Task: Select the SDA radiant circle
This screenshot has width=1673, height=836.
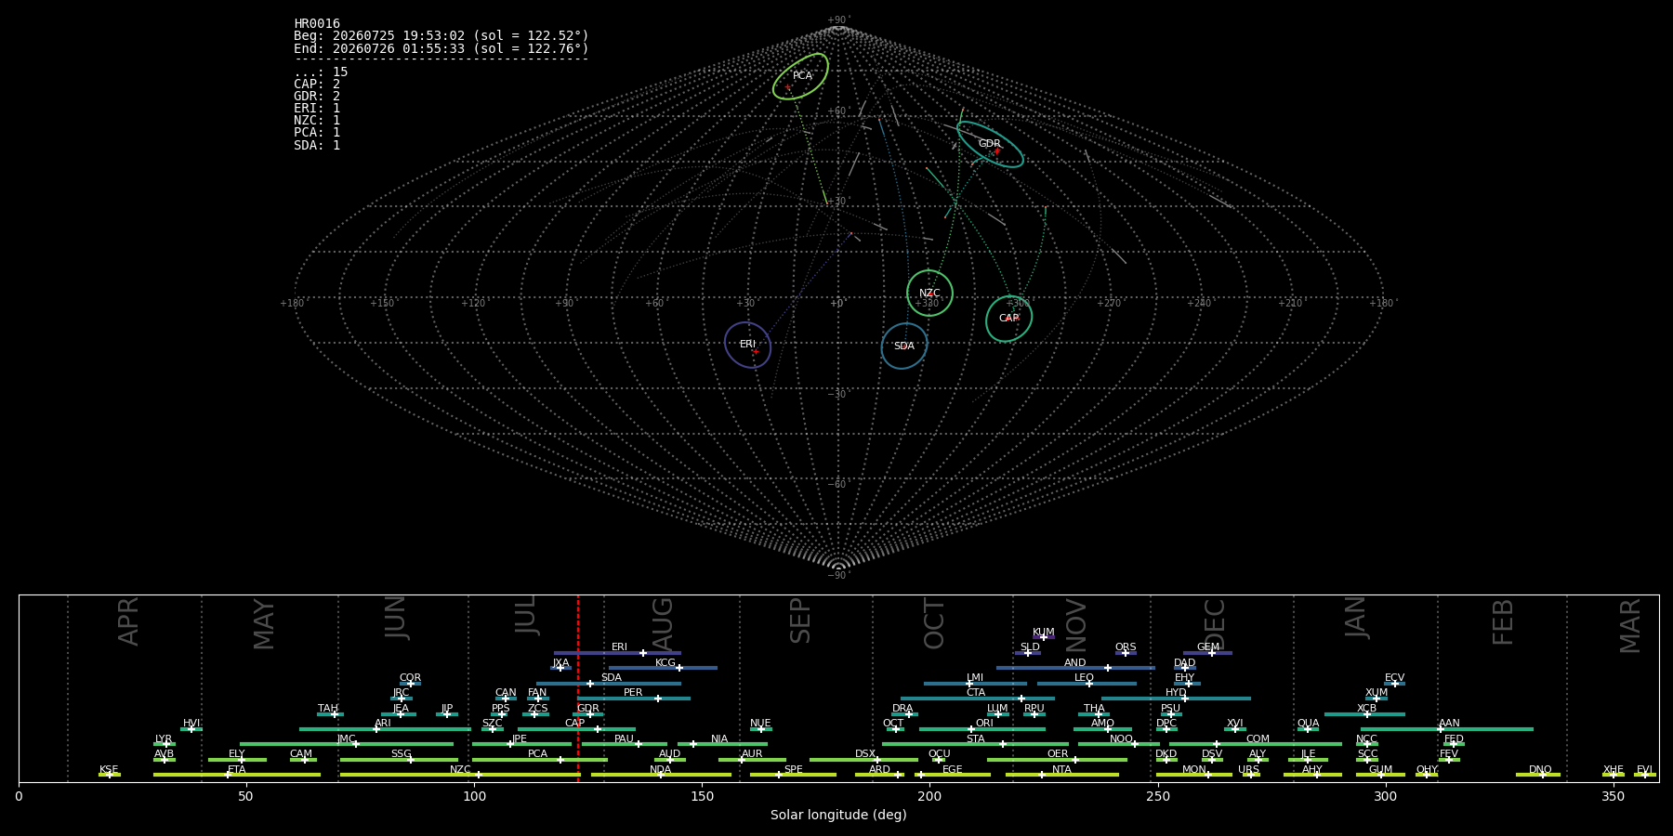Action: [x=904, y=346]
